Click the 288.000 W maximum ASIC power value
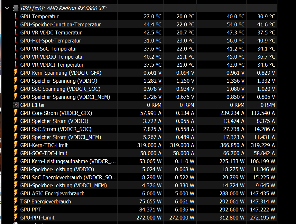The image size is (296, 224). tap(232, 193)
